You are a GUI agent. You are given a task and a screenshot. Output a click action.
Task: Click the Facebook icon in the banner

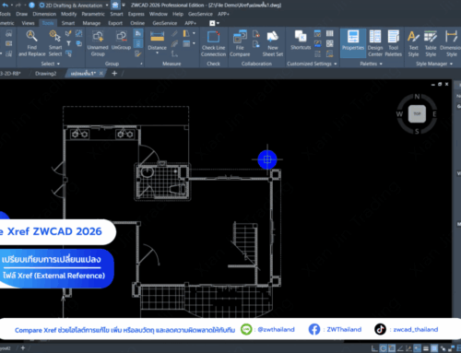(314, 329)
